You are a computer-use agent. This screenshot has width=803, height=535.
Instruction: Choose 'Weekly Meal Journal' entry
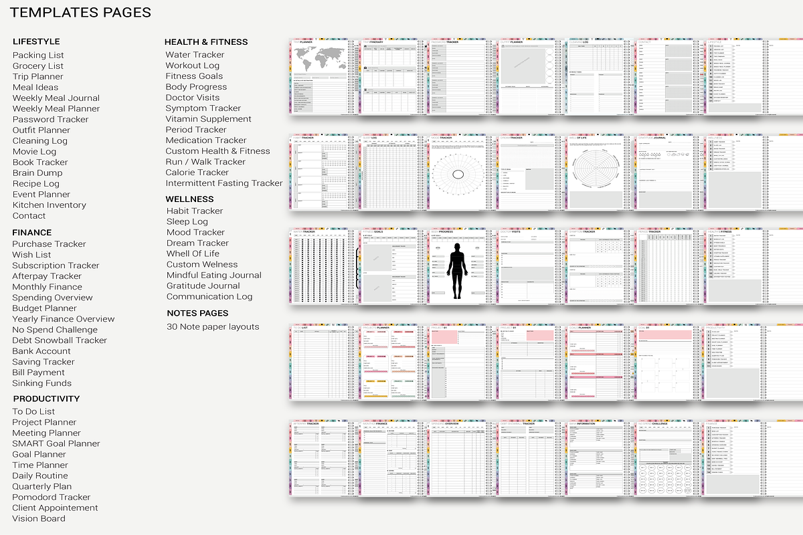[56, 98]
